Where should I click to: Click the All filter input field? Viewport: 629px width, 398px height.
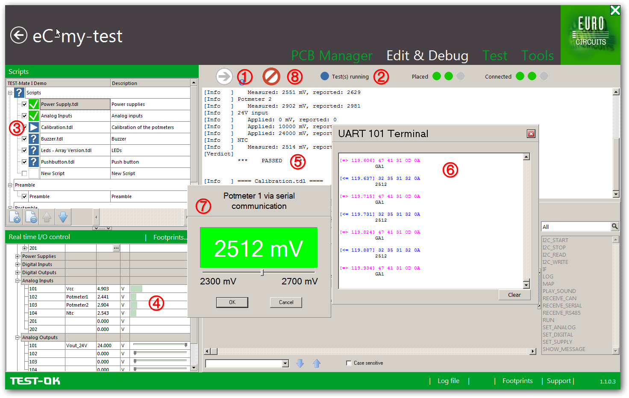[x=576, y=226]
